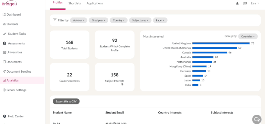Open the live chat bubble widget
The width and height of the screenshot is (265, 124).
[257, 119]
